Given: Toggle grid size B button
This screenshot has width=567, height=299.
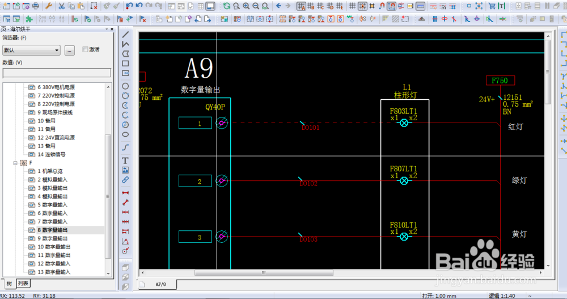Looking at the screenshot, I should tap(311, 6).
